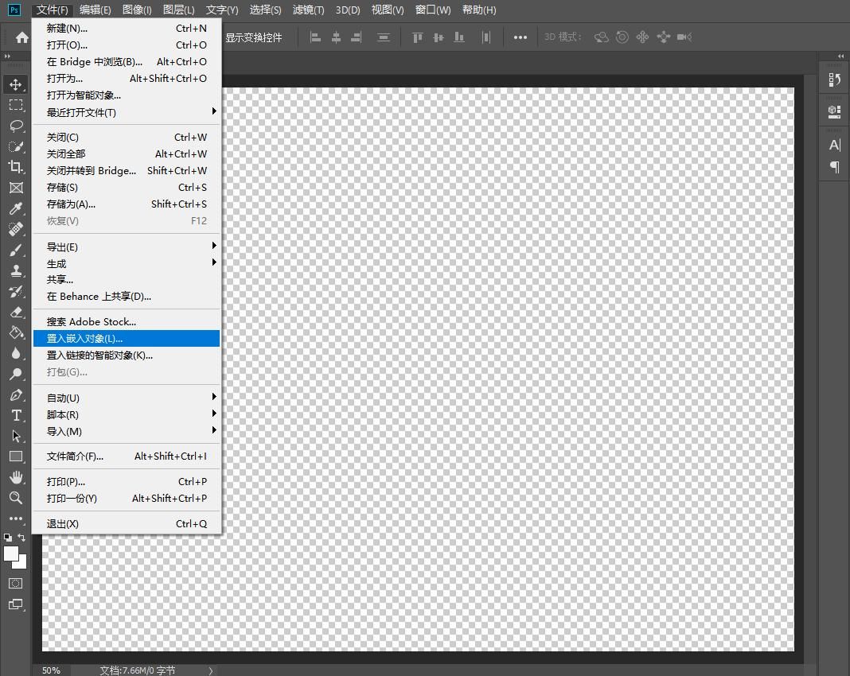
Task: Click align top edges icon
Action: coord(417,37)
